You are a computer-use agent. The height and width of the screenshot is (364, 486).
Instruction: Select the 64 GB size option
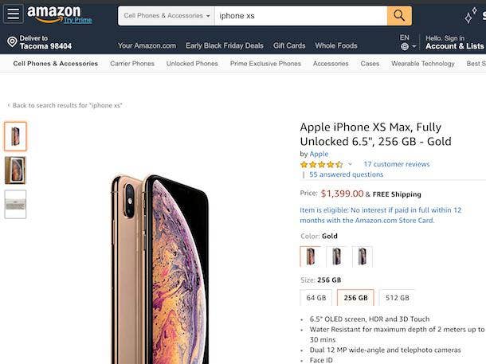[x=316, y=298]
